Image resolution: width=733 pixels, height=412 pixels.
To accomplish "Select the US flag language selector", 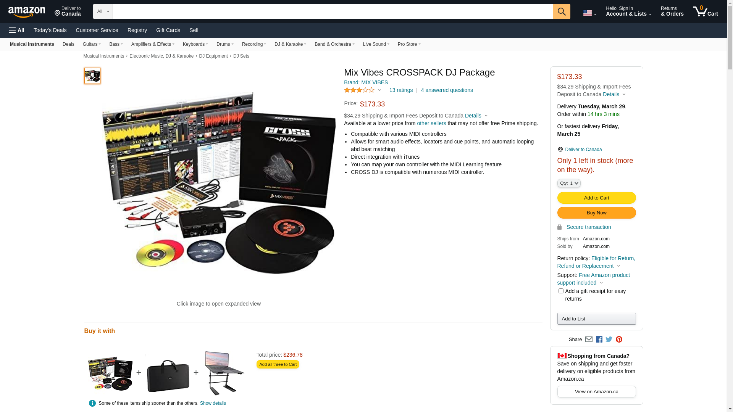I will pos(590,13).
